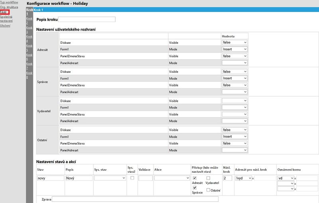Open Vydavatel Form1 Mode dropdown
This screenshot has width=319, height=203.
234,107
